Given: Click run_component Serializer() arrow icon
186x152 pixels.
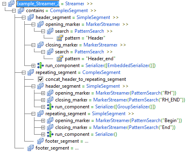Looking at the screenshot, I should (50, 134).
